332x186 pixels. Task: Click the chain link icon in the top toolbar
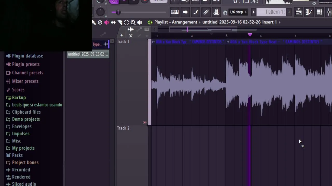[206, 12]
